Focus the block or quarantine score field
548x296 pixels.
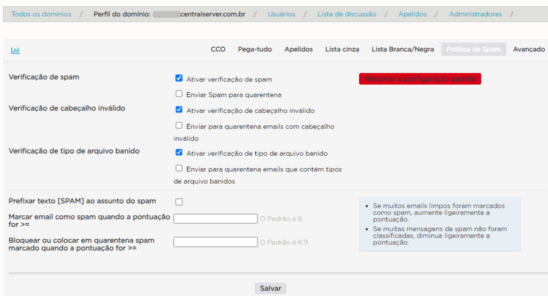(x=215, y=242)
